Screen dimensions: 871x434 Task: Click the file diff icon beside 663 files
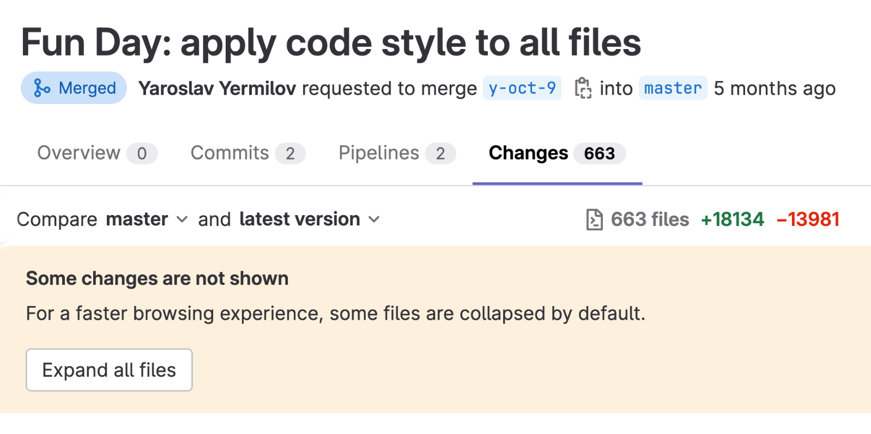point(594,219)
